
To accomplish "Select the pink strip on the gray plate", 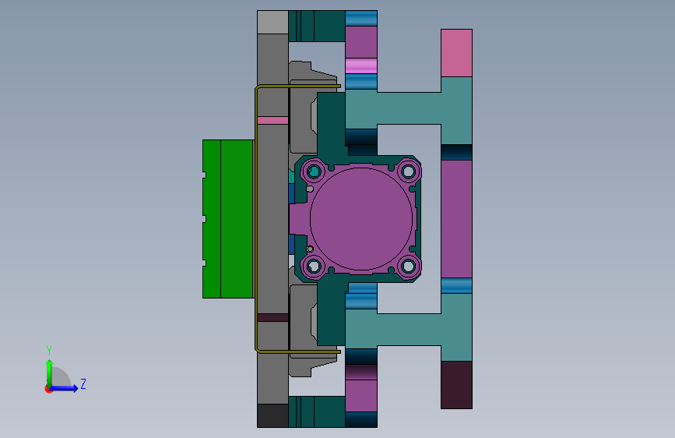I will coord(272,120).
